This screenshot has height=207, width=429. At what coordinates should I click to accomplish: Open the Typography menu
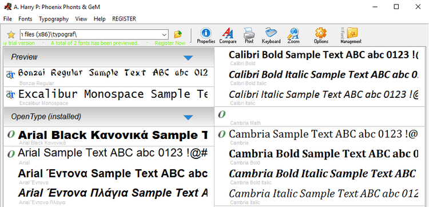pos(54,19)
